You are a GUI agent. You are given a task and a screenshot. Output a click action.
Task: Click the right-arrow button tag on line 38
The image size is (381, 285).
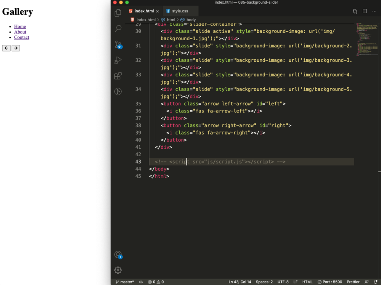[x=226, y=125]
